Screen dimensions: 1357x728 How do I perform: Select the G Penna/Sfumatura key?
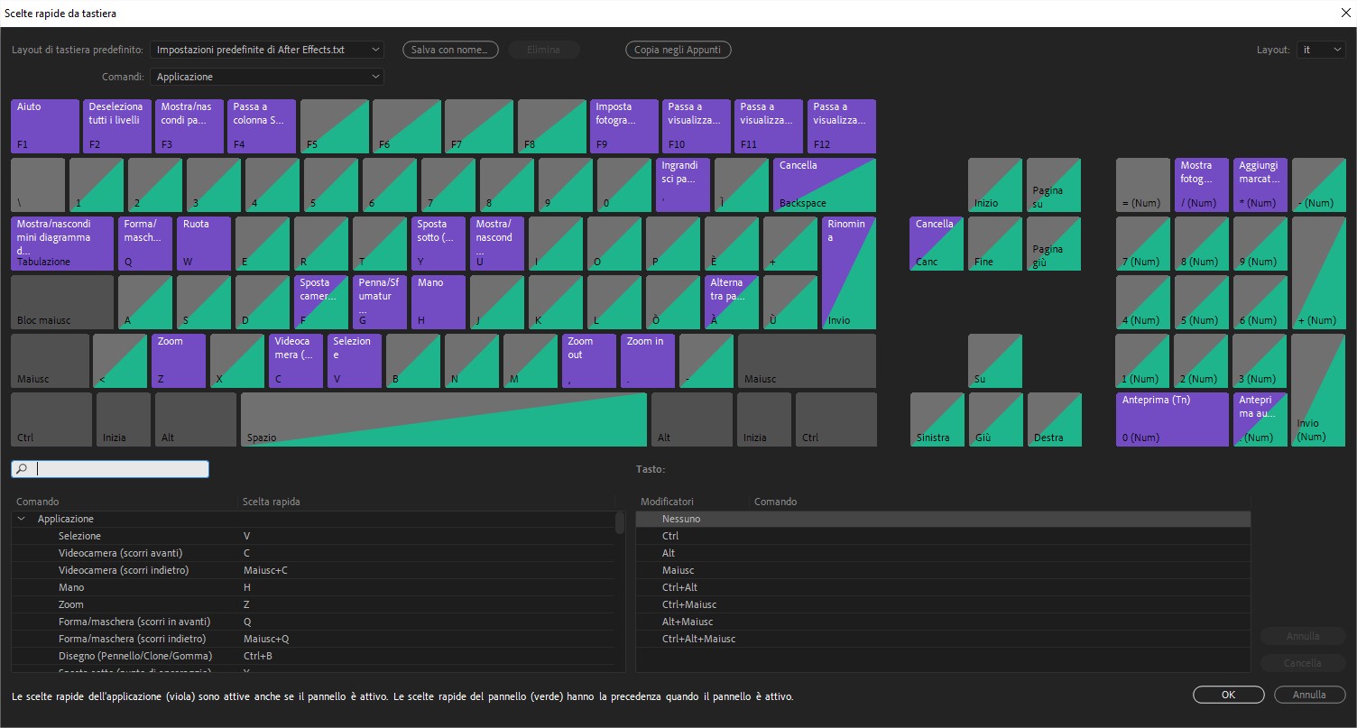coord(380,302)
